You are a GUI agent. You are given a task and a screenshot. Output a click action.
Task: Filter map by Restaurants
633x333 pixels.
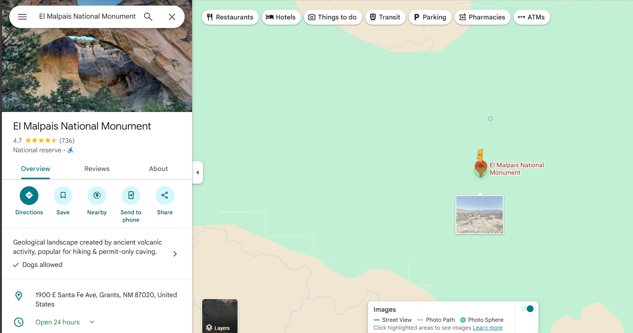pos(230,17)
